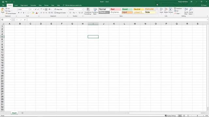Screen dimensions: 209x117
Task: Decrease font size with smaller A icon
Action: [x=38, y=9]
